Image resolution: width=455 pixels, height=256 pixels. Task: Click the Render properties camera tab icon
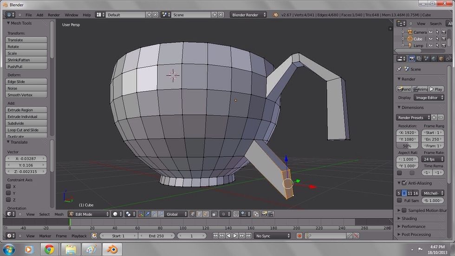coord(412,59)
